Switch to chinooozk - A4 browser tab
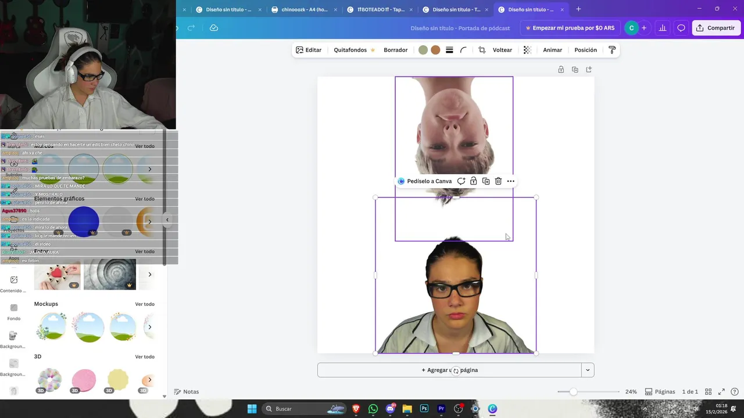This screenshot has width=744, height=418. [303, 9]
